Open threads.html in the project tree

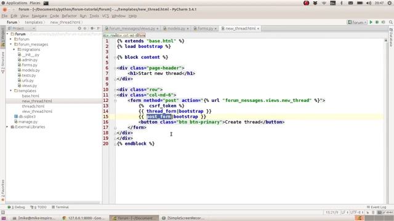(33, 106)
